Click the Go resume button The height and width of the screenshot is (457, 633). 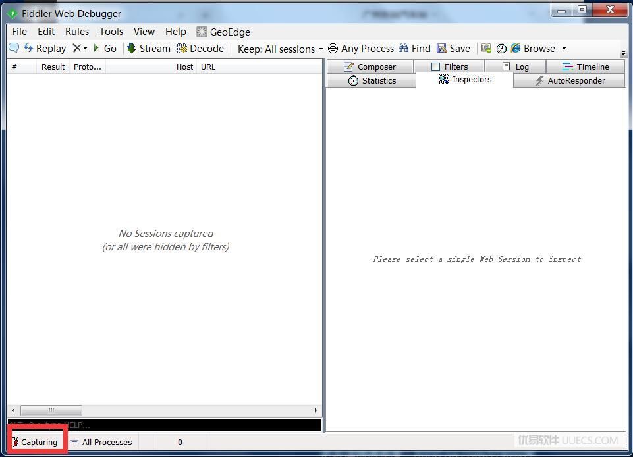pyautogui.click(x=105, y=49)
